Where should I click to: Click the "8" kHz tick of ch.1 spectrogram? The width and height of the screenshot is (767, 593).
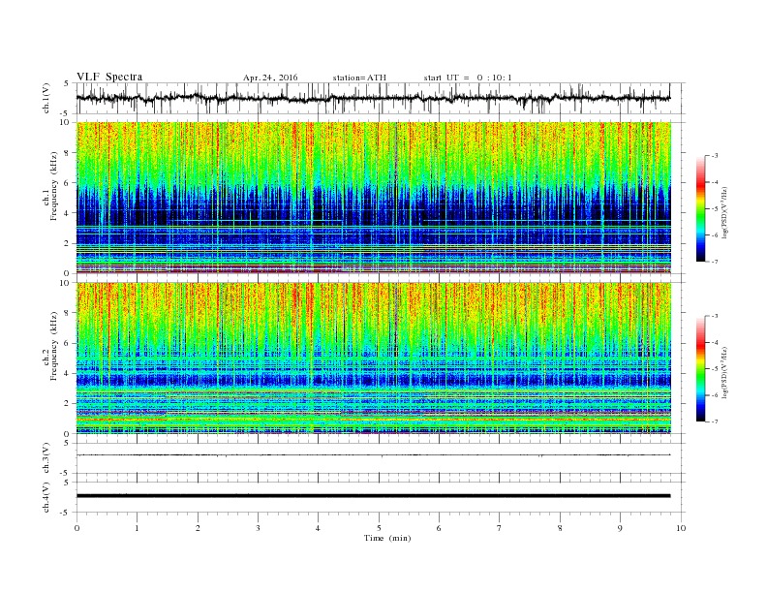(68, 153)
